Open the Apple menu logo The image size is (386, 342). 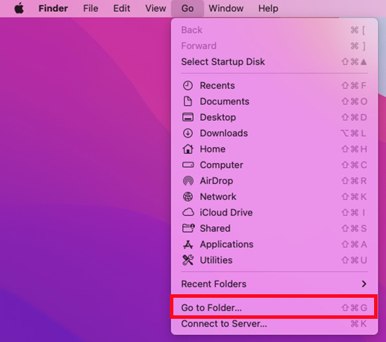(x=19, y=8)
